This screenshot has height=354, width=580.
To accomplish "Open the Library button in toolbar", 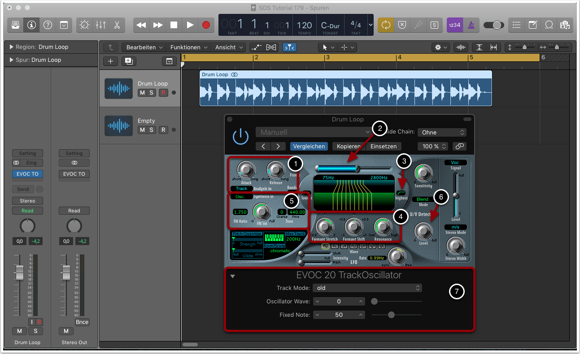I will click(x=15, y=25).
